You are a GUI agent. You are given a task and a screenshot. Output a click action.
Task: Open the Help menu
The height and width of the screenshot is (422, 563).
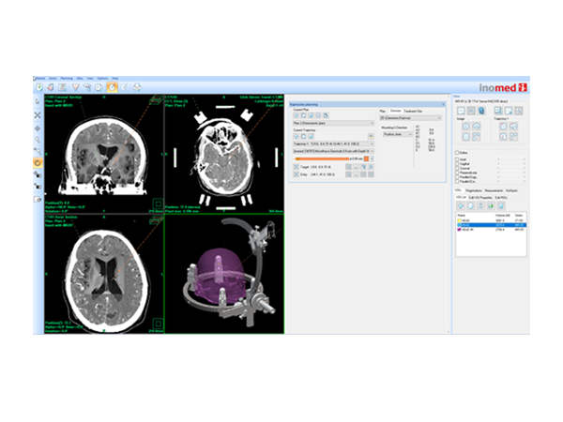(114, 78)
